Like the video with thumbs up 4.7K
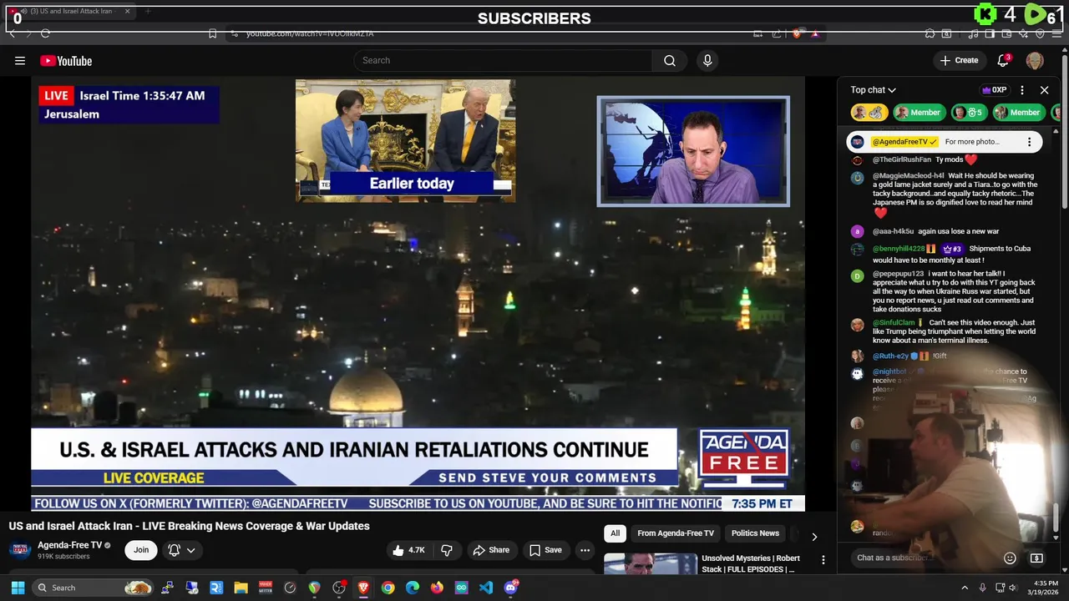The width and height of the screenshot is (1069, 601). coord(408,550)
